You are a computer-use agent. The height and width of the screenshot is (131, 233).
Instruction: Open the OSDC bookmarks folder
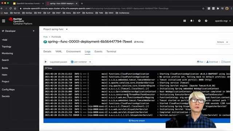(109, 13)
